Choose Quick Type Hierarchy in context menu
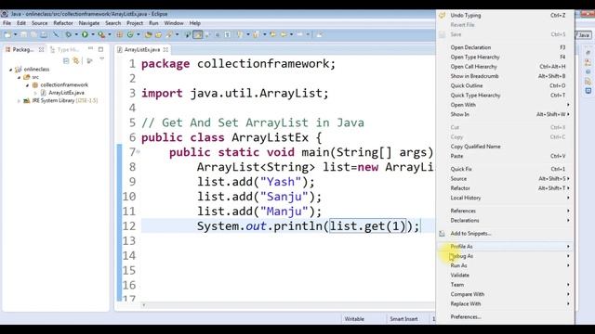This screenshot has height=334, width=595. coord(506,95)
